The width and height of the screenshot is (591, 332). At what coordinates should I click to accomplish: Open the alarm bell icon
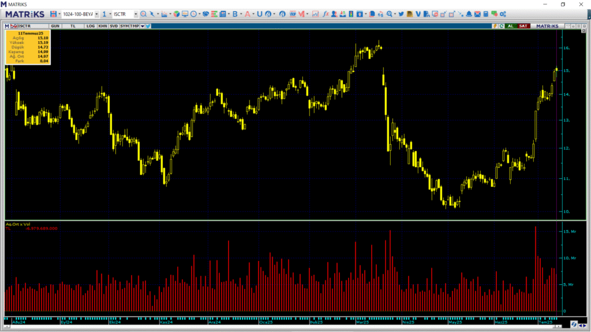(469, 14)
